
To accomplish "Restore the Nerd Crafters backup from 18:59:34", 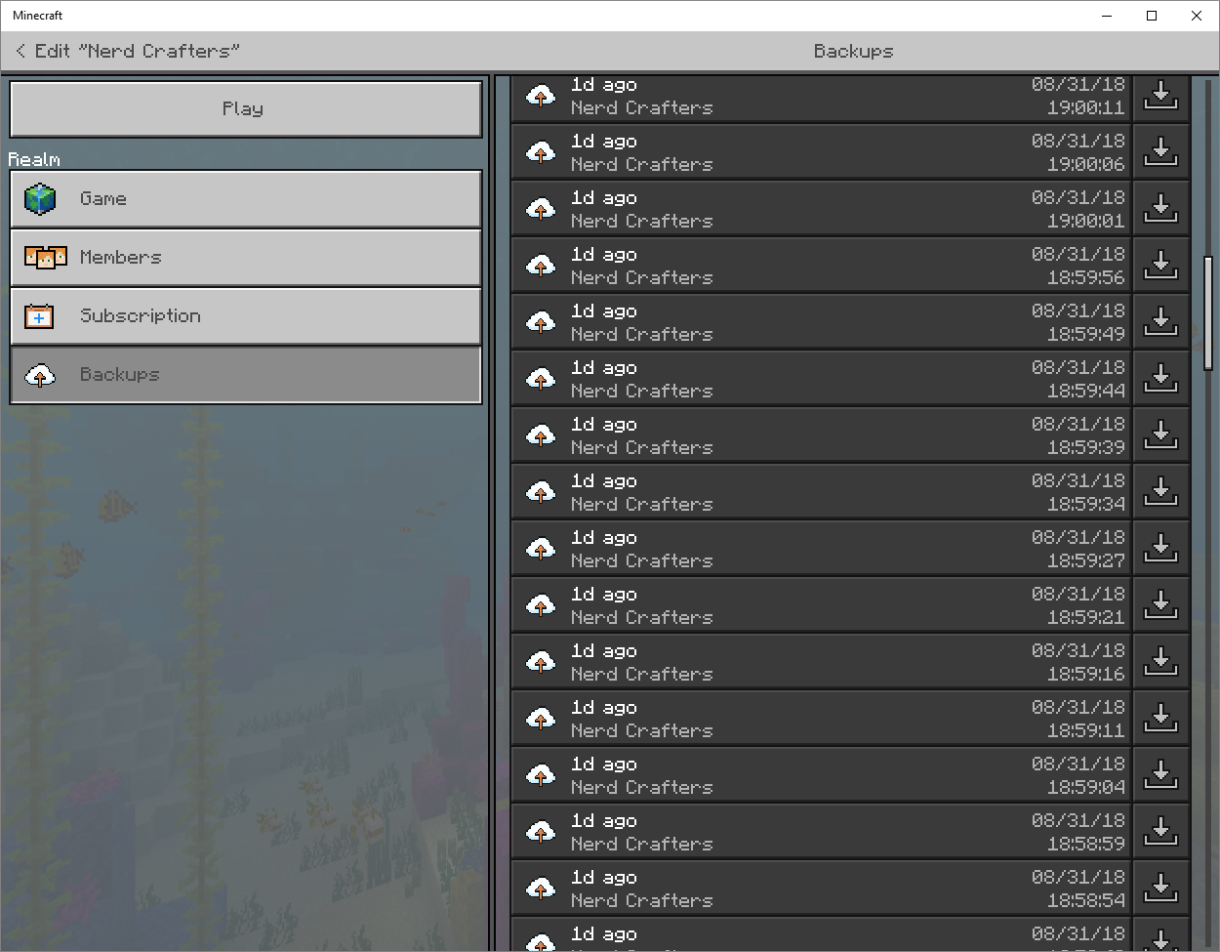I will tap(821, 491).
